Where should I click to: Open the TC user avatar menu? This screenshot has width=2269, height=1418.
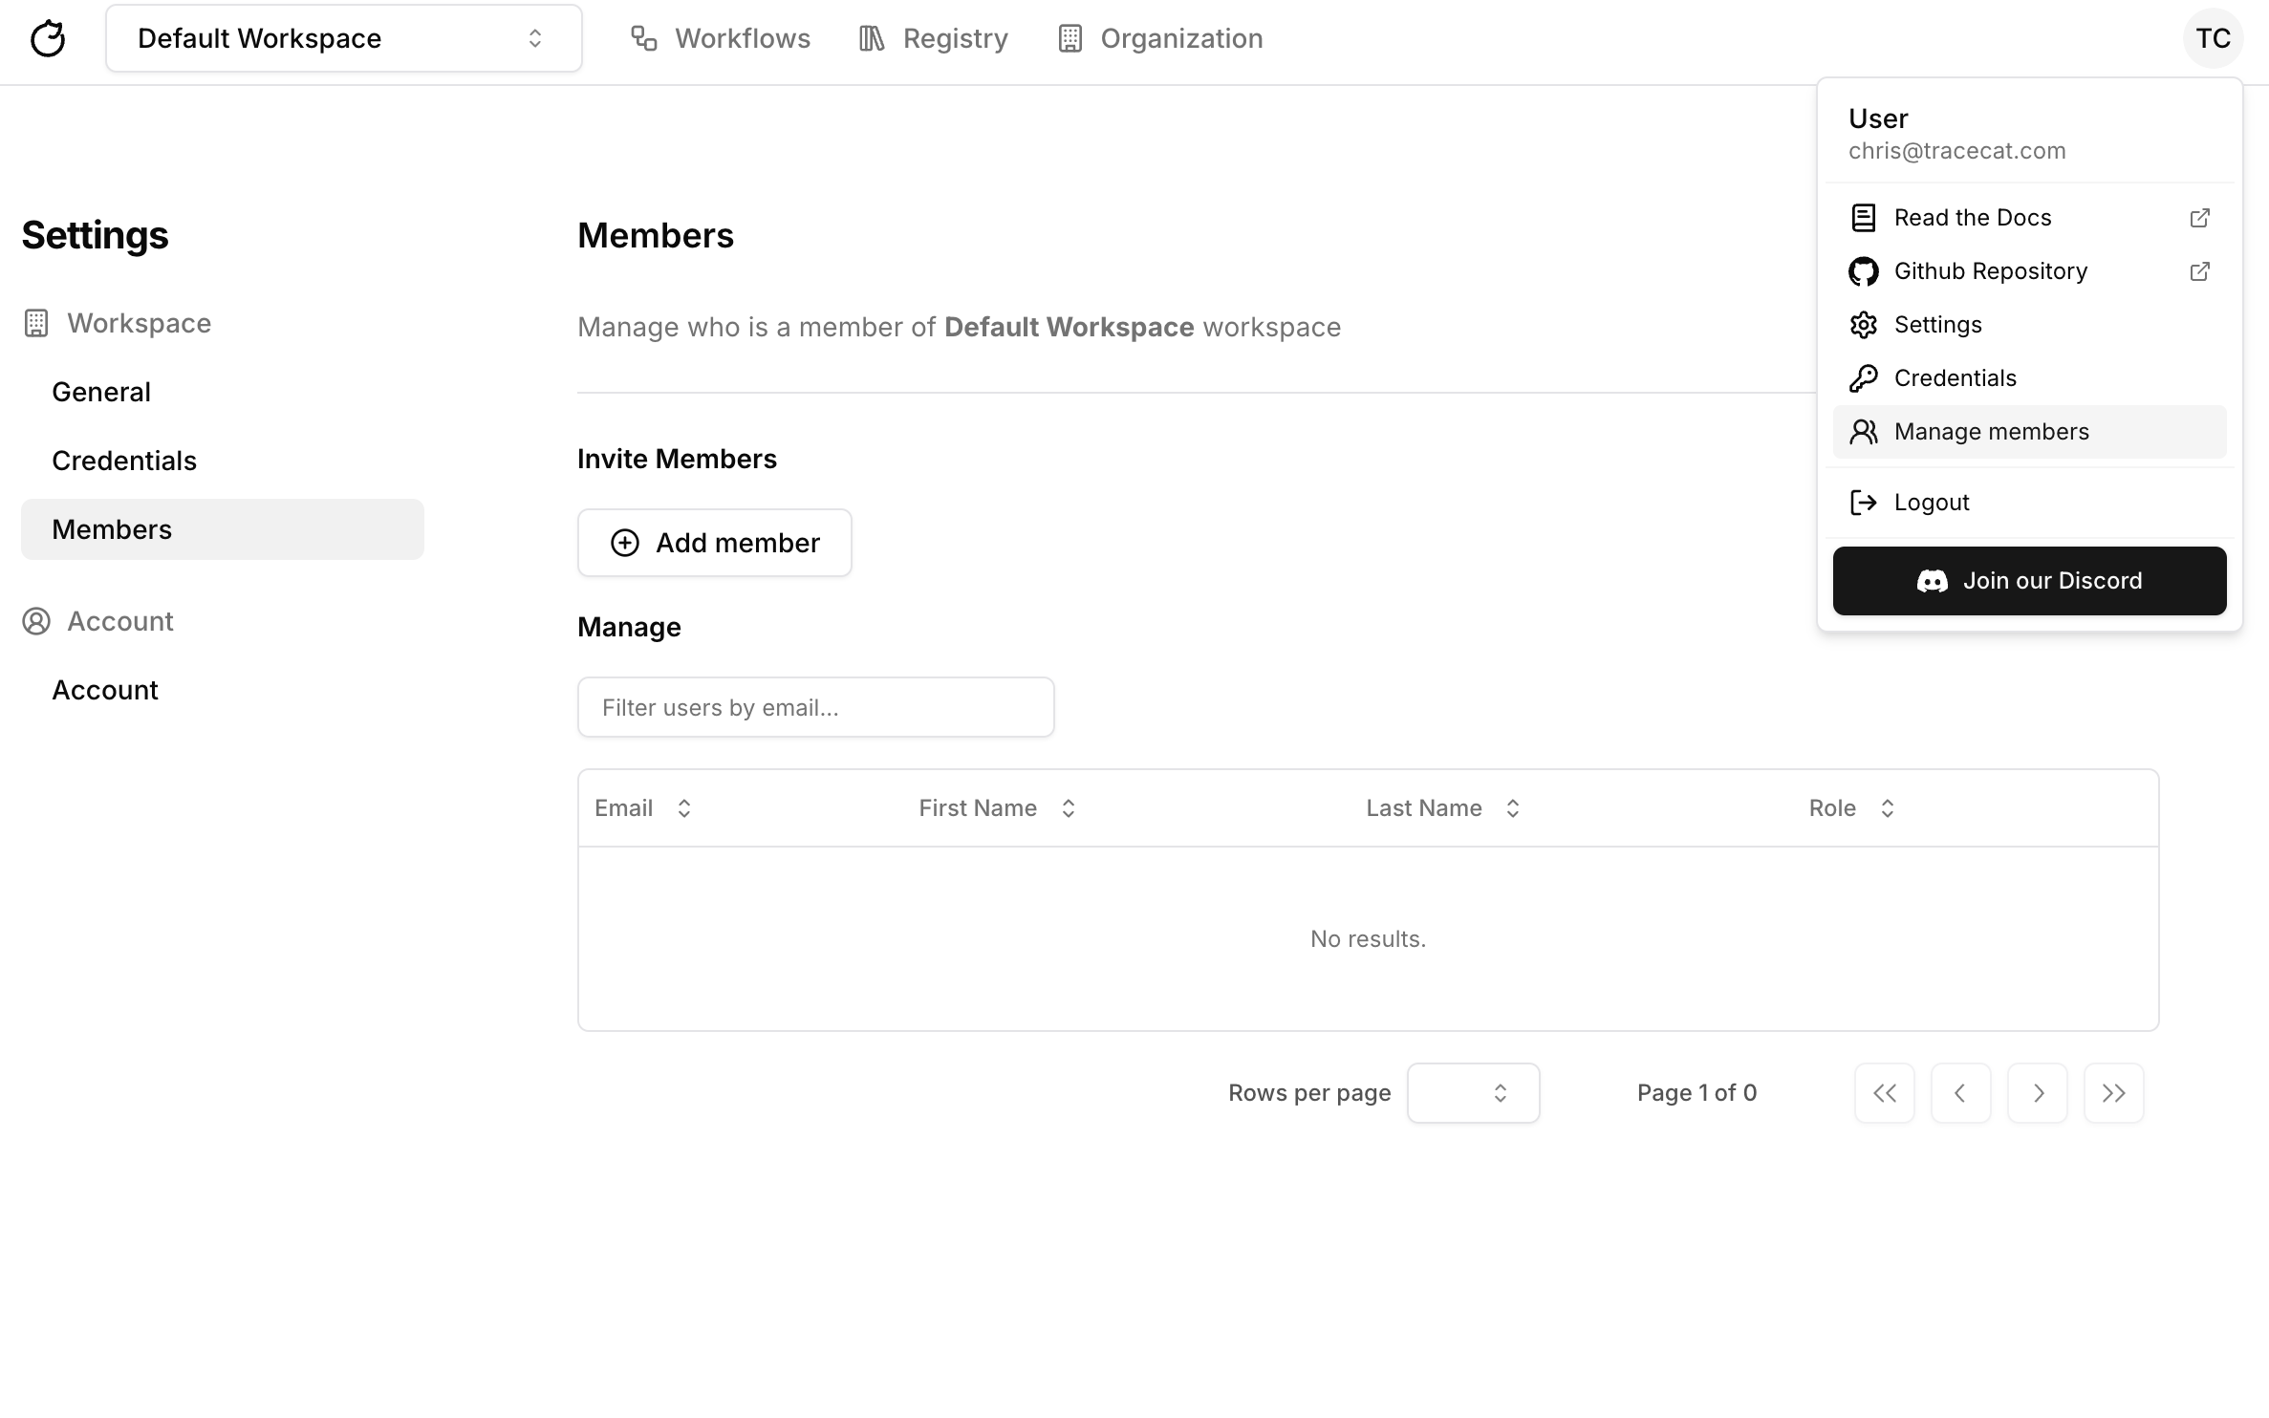click(2212, 38)
